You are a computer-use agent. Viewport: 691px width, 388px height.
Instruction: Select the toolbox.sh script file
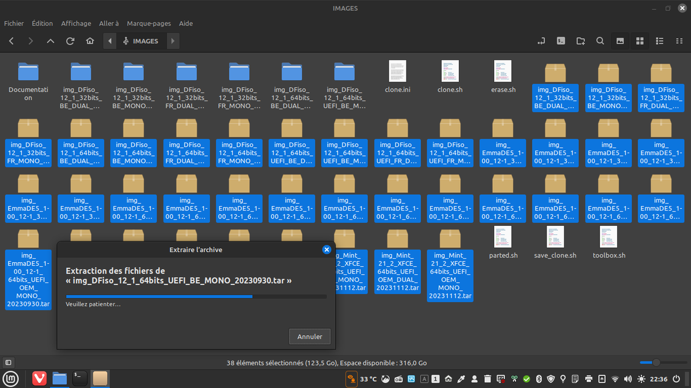[x=609, y=243]
